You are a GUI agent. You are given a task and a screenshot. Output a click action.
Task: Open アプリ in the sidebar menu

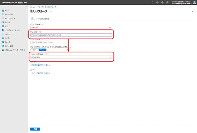pos(7,26)
